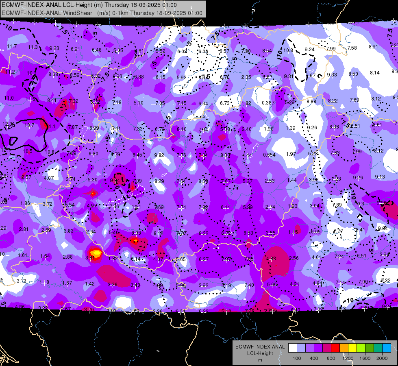
Task: Click the wind shear value 8.88
Action: click(x=311, y=101)
